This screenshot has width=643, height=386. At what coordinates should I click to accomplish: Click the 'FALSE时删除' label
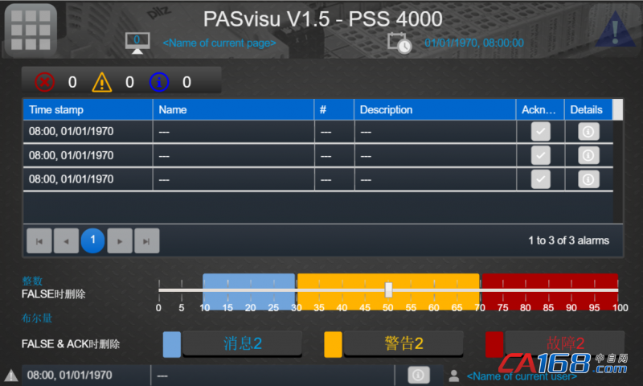53,294
